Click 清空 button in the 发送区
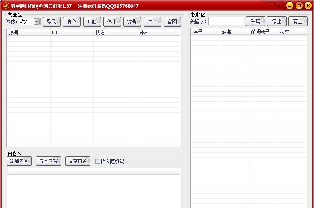The height and width of the screenshot is (208, 314). coord(72,22)
